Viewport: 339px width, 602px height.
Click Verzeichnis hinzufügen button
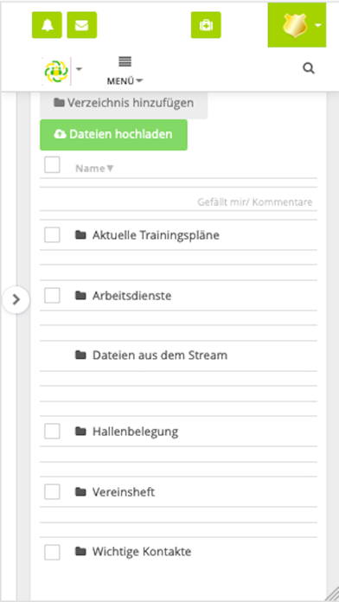click(124, 104)
